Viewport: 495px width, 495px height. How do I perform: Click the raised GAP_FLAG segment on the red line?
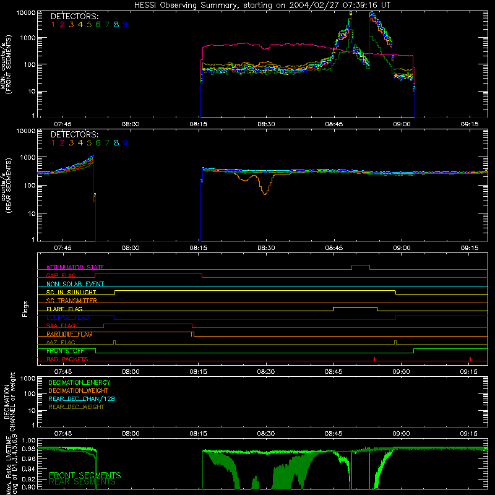148,274
